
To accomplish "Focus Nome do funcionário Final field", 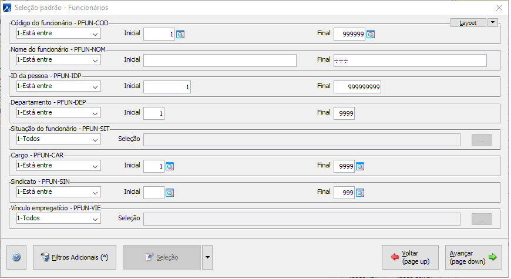I will [411, 60].
